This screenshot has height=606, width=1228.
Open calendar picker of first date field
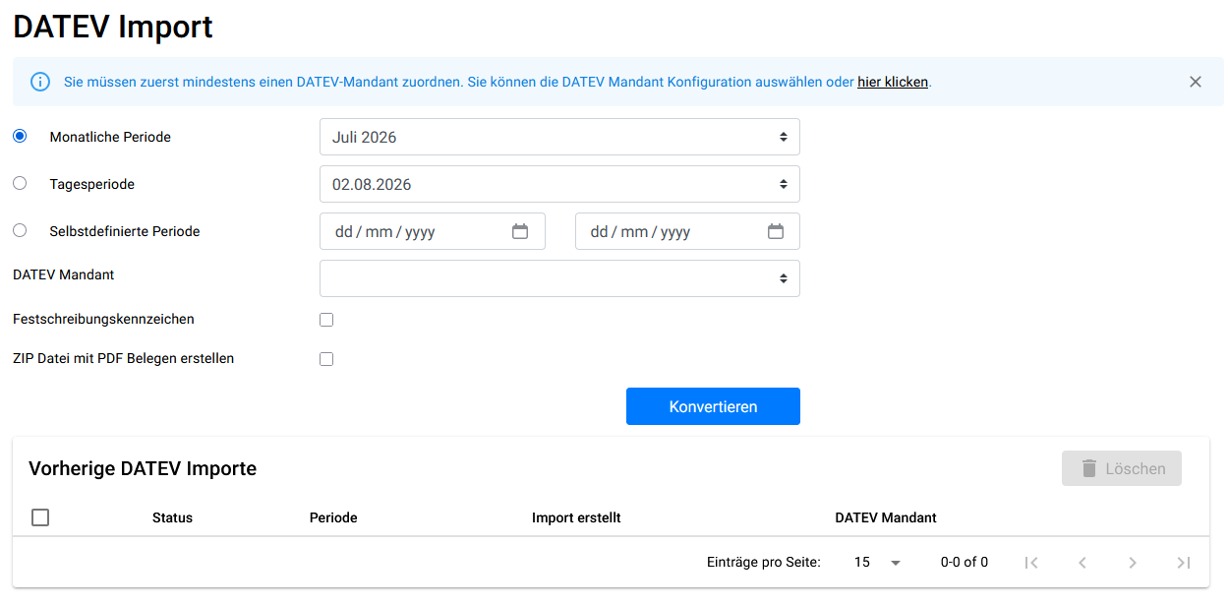(520, 231)
